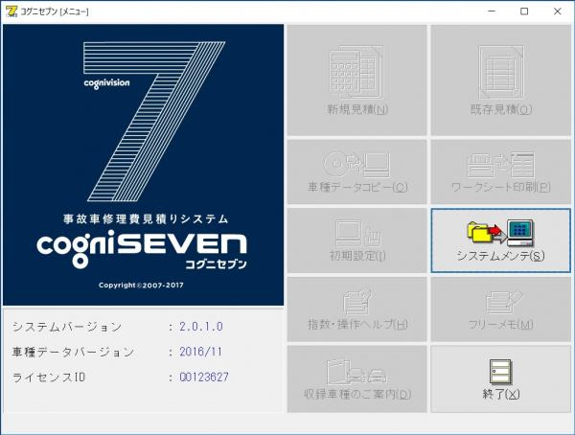Click vehicle data version 2016/11

click(200, 352)
